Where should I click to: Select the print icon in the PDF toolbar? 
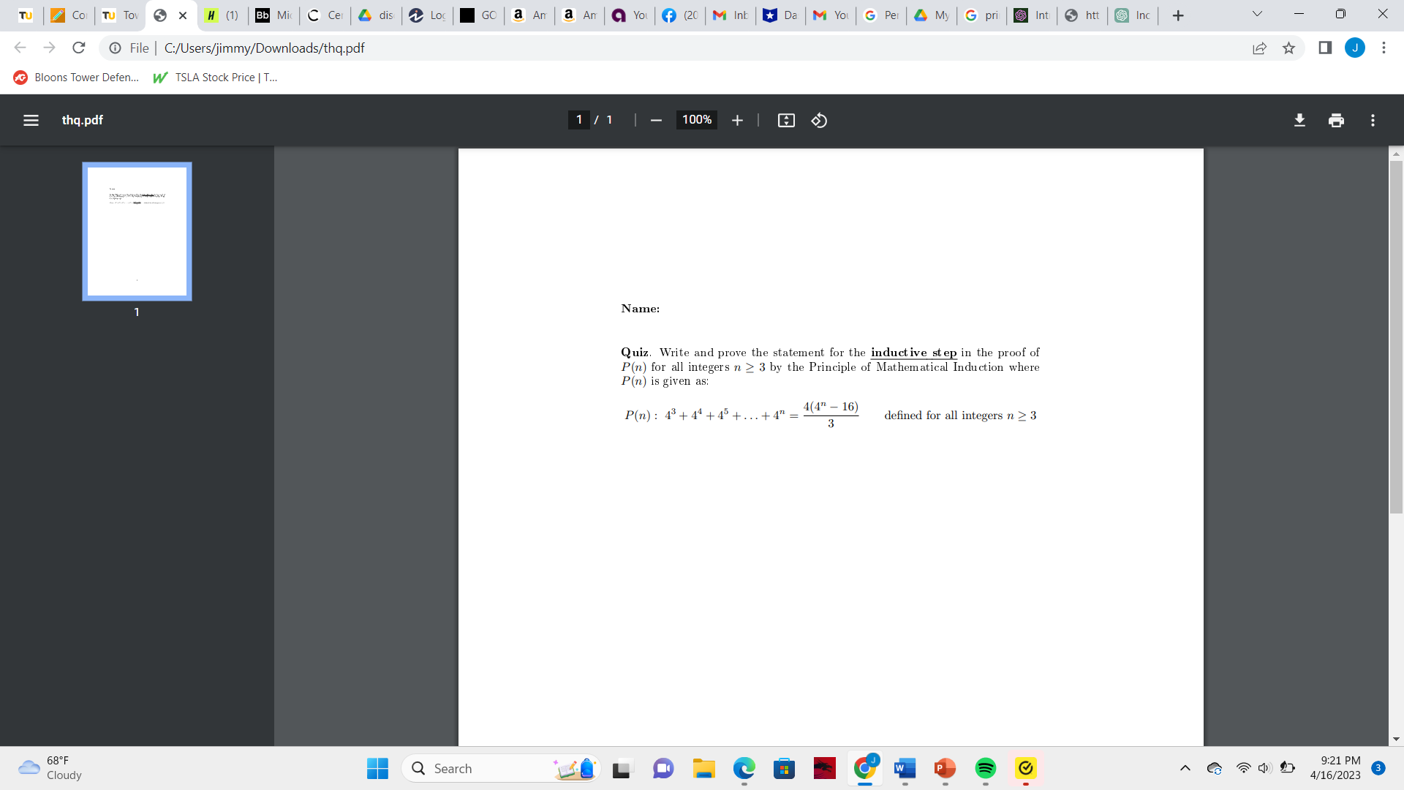[1336, 120]
